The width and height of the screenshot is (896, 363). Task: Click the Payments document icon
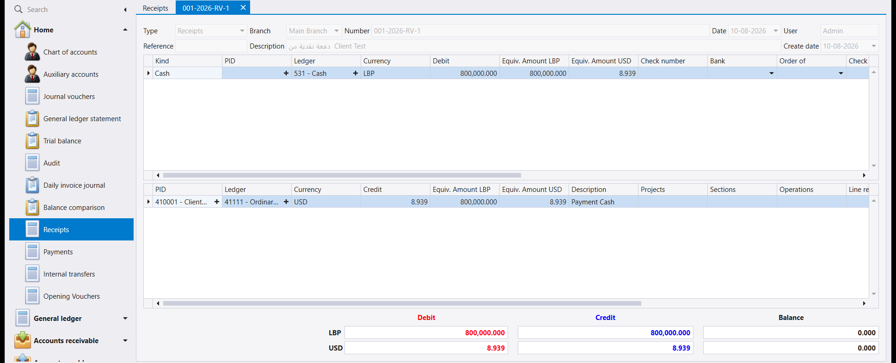coord(32,252)
